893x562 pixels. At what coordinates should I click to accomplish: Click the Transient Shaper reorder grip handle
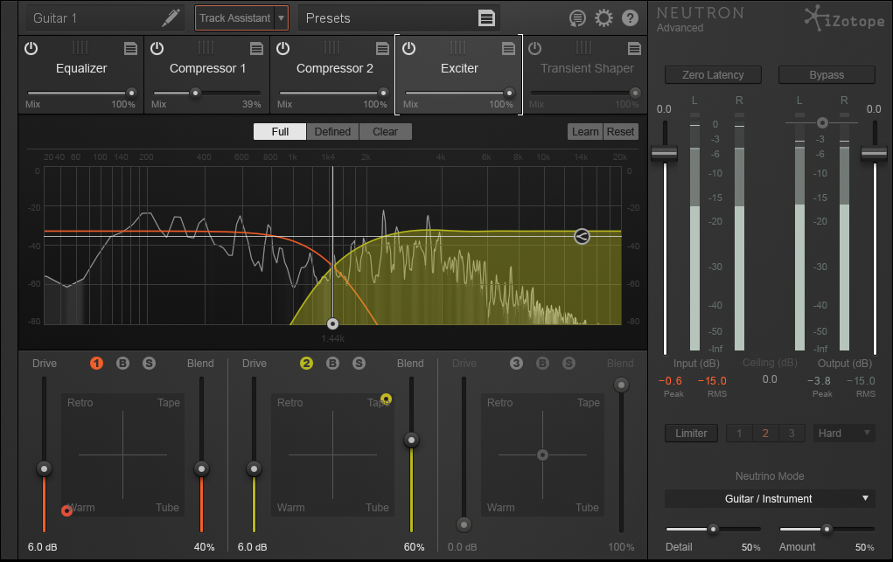click(583, 47)
